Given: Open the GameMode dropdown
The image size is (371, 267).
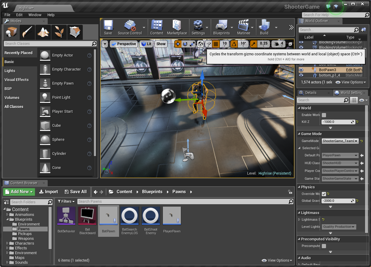Looking at the screenshot, I should (x=340, y=141).
